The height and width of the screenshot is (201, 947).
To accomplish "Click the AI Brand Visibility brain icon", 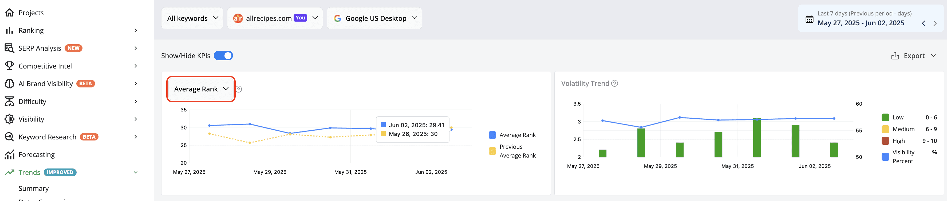I will pyautogui.click(x=9, y=84).
